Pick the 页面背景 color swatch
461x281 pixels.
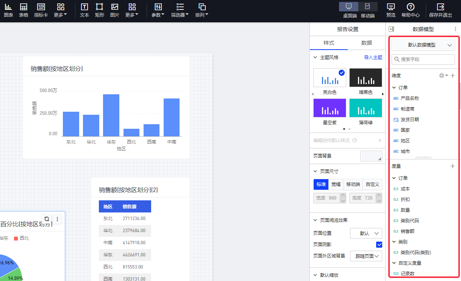click(371, 156)
